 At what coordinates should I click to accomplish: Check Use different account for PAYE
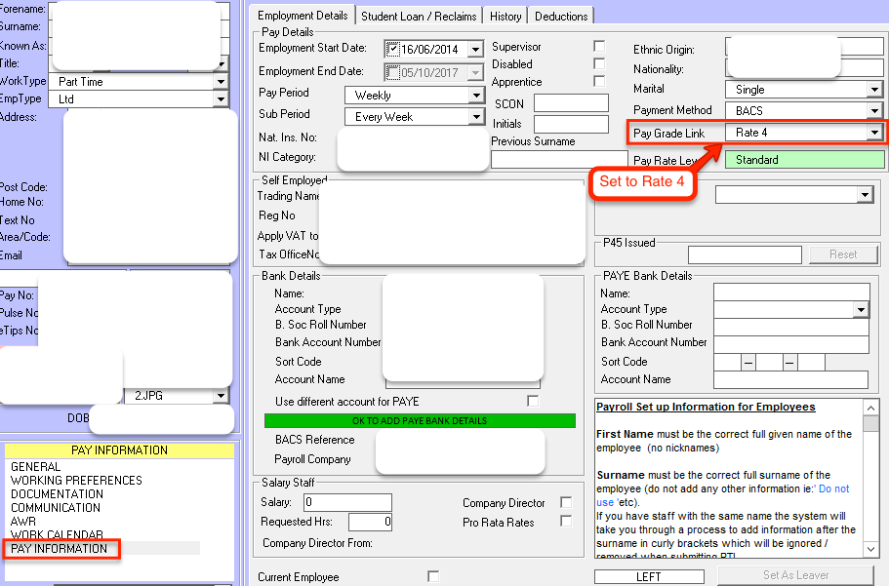tap(533, 401)
